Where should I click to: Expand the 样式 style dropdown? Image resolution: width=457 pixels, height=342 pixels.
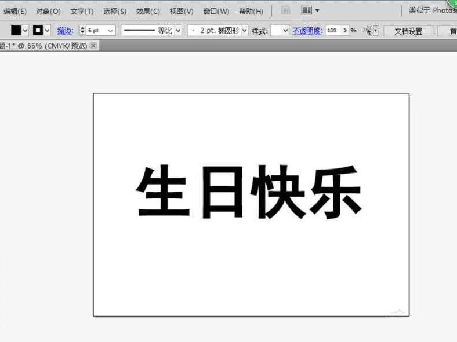[285, 31]
